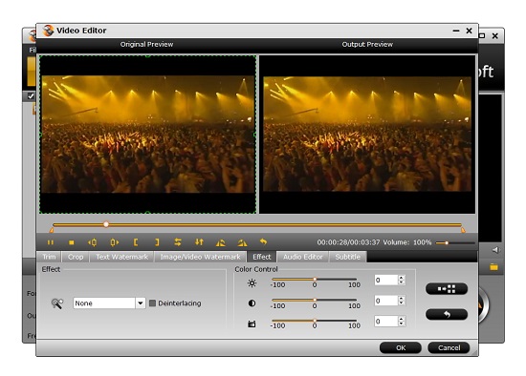This screenshot has height=376, width=526.
Task: Enable the Deinterlacing checkbox
Action: tap(153, 303)
